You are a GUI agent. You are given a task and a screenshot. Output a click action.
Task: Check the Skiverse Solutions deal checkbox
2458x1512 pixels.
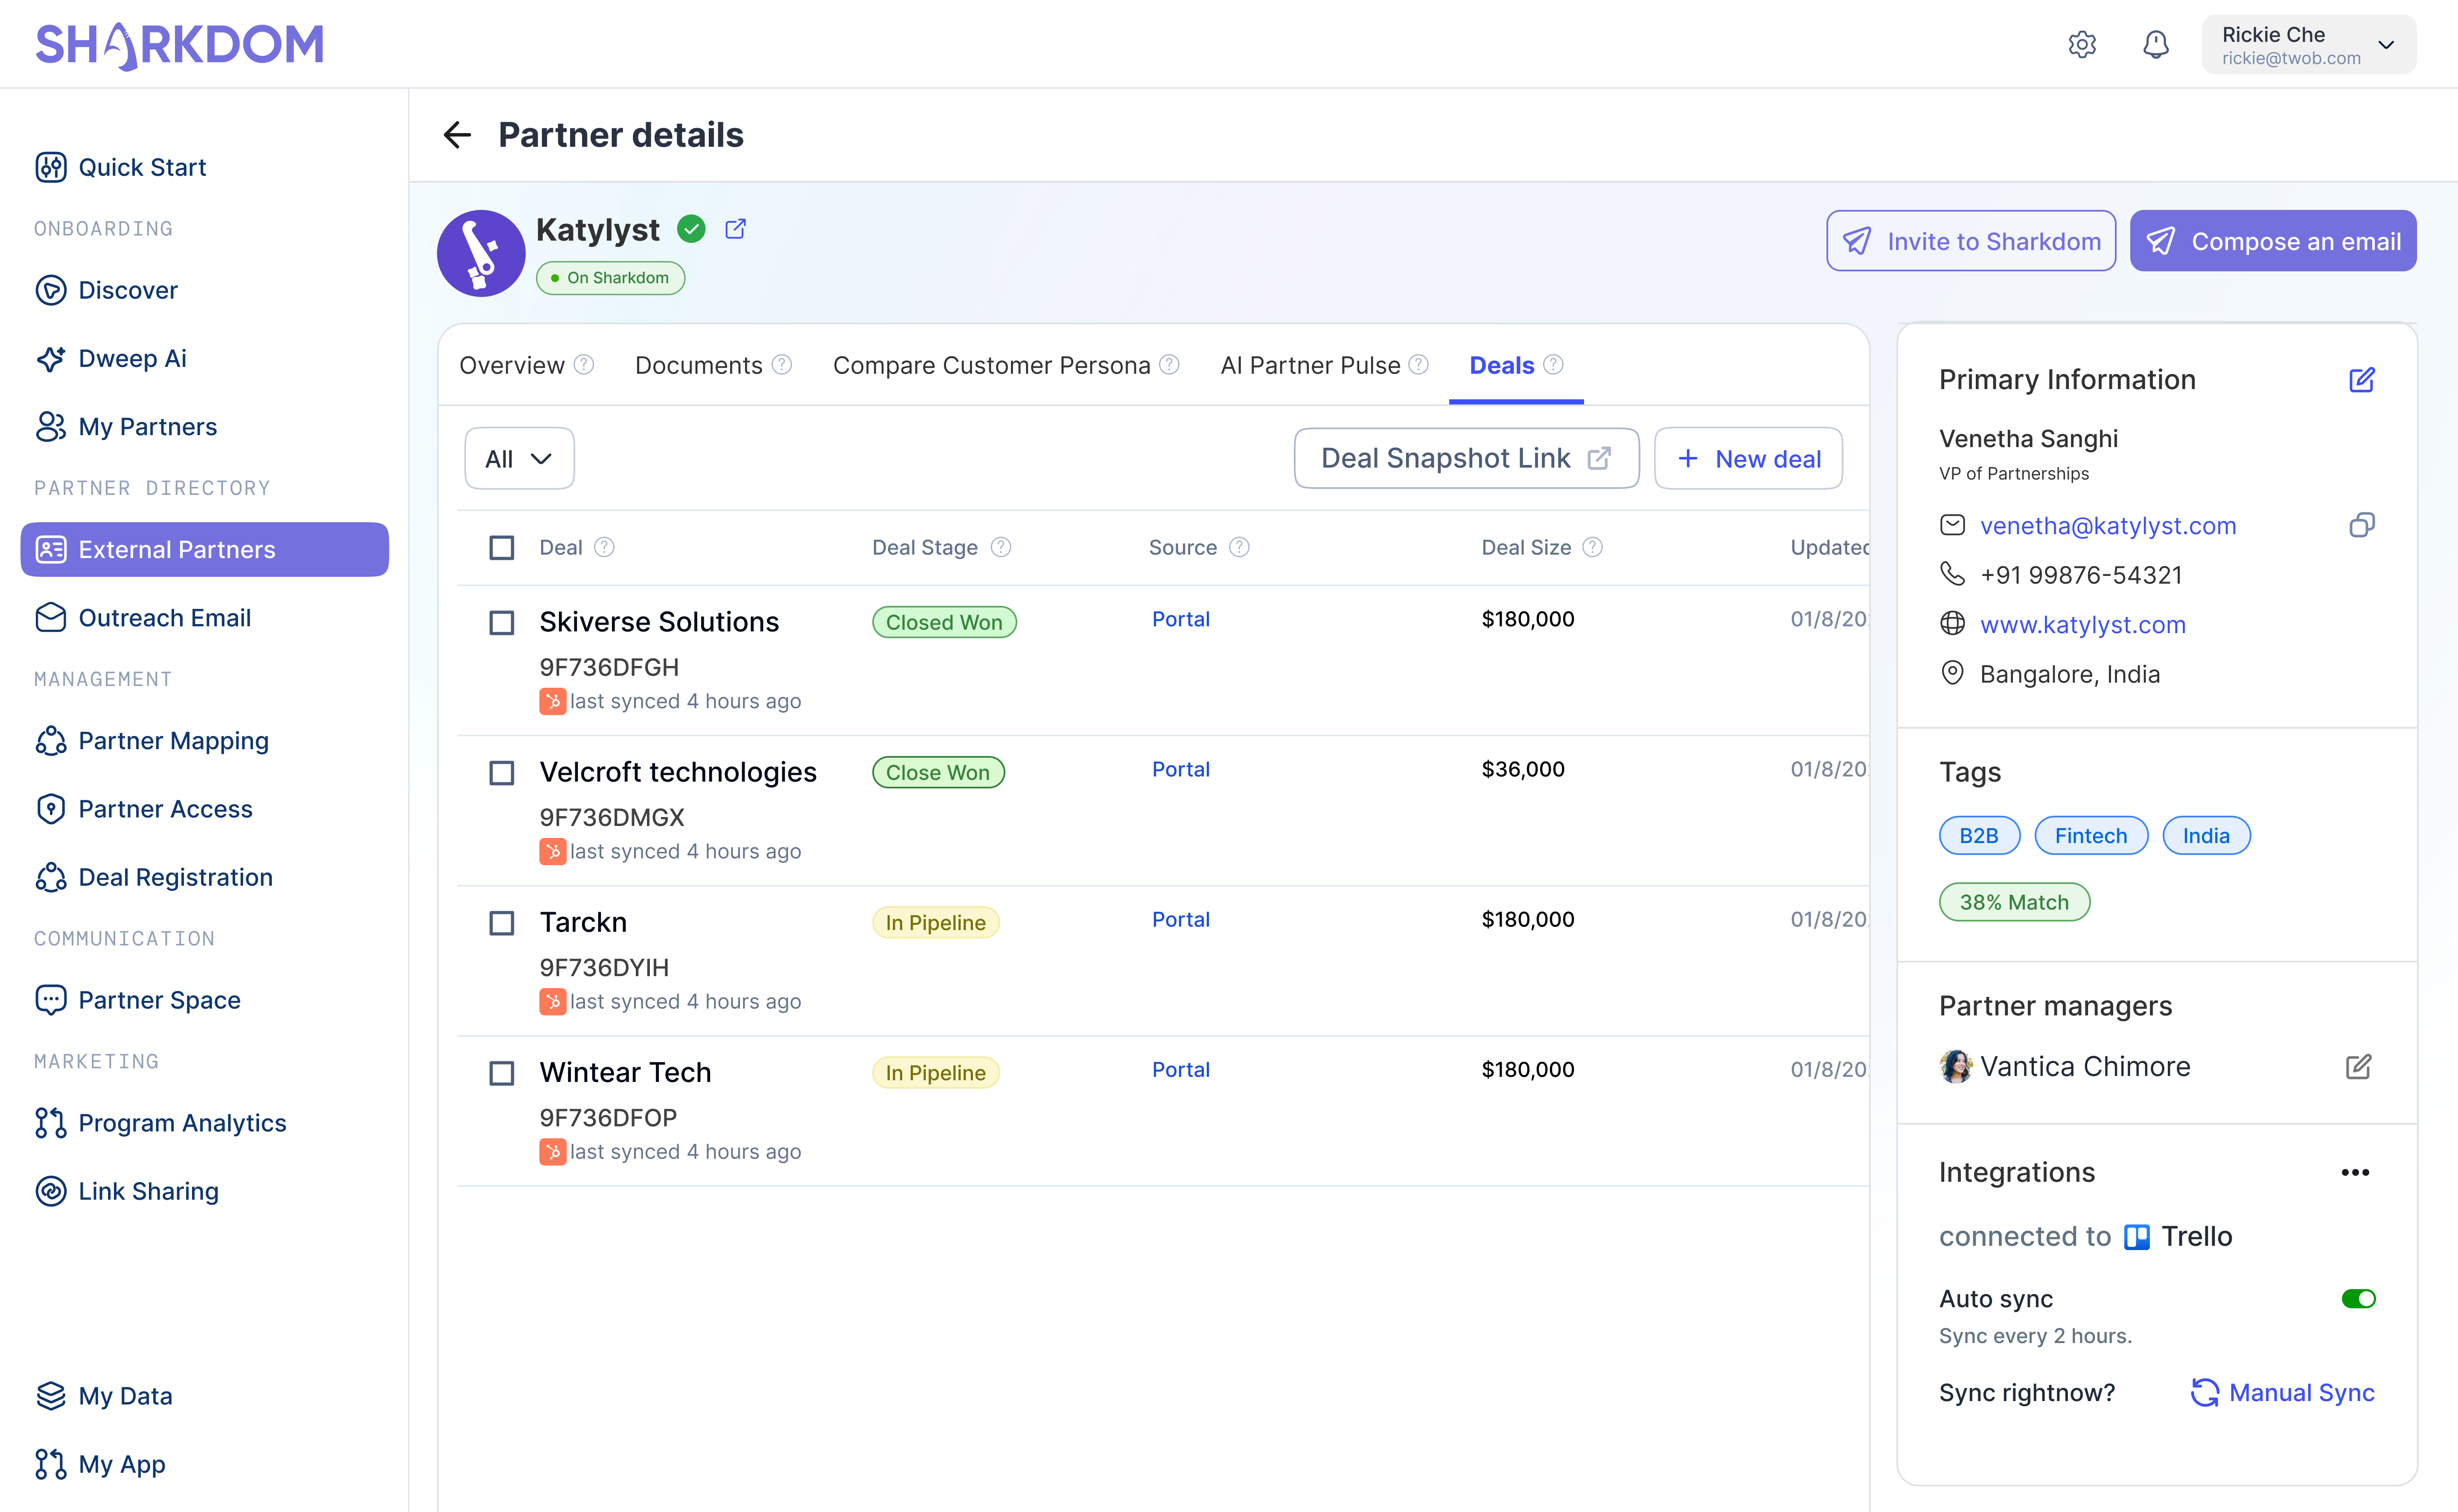pyautogui.click(x=502, y=623)
